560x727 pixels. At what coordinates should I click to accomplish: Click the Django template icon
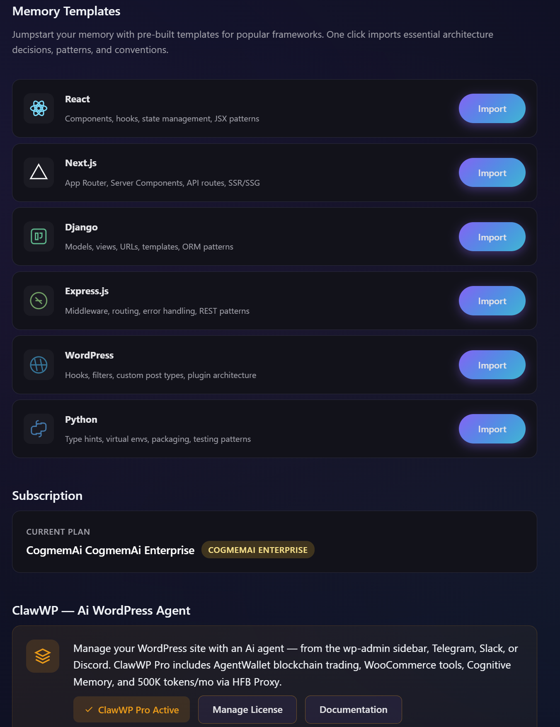(x=39, y=237)
